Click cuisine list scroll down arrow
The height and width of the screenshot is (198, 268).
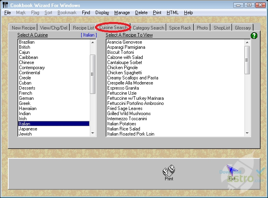tap(93, 133)
